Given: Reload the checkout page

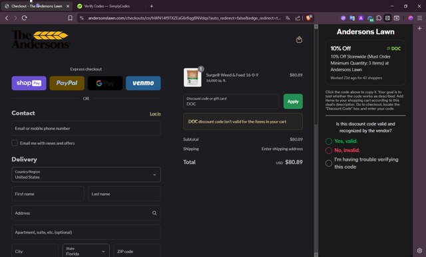Looking at the screenshot, I should pyautogui.click(x=24, y=18).
